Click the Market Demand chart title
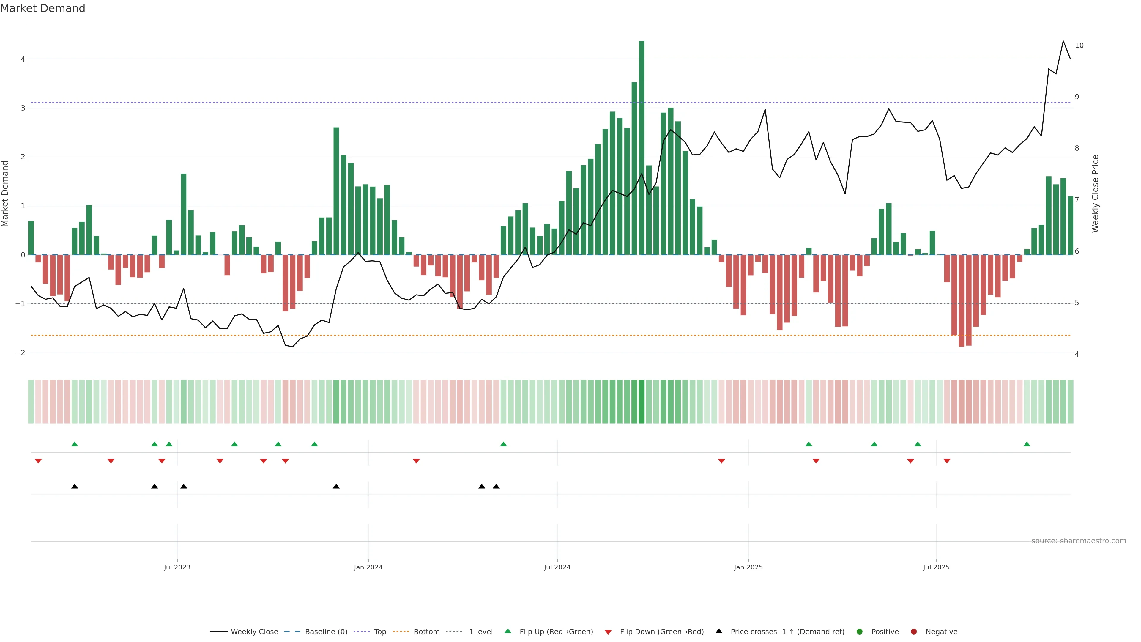Viewport: 1141px width, 642px height. tap(43, 8)
